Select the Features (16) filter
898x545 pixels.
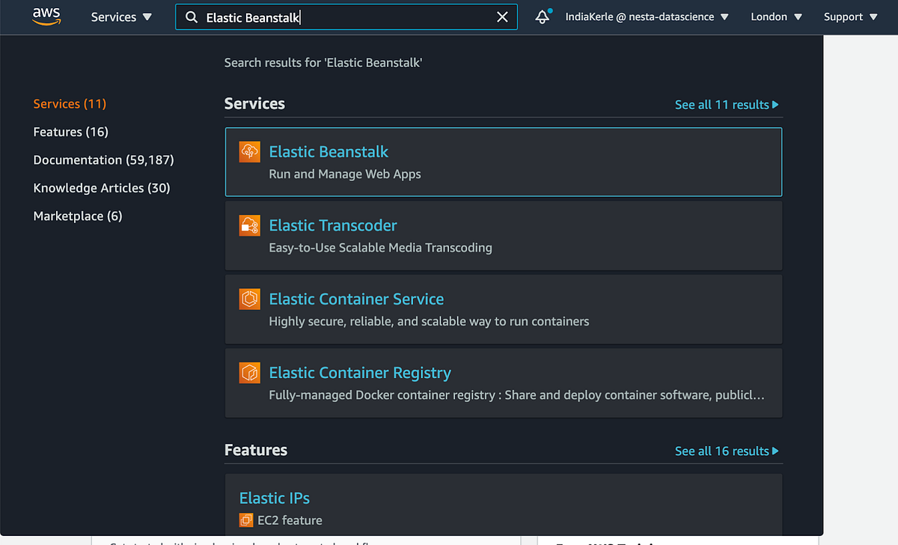click(x=71, y=132)
